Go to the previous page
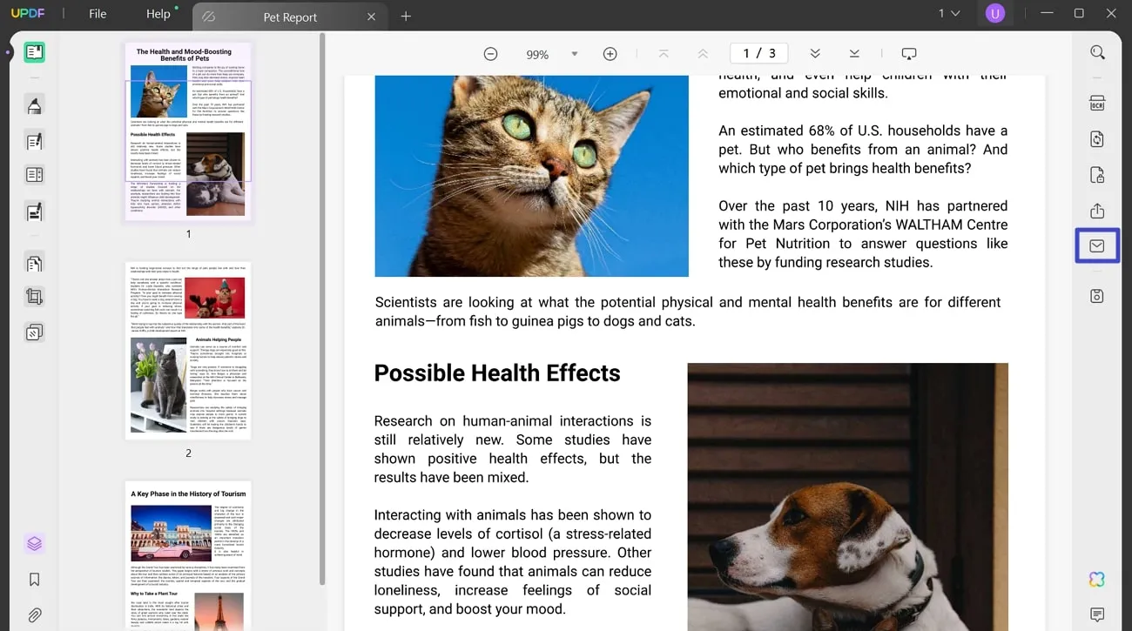The width and height of the screenshot is (1132, 631). [x=703, y=54]
